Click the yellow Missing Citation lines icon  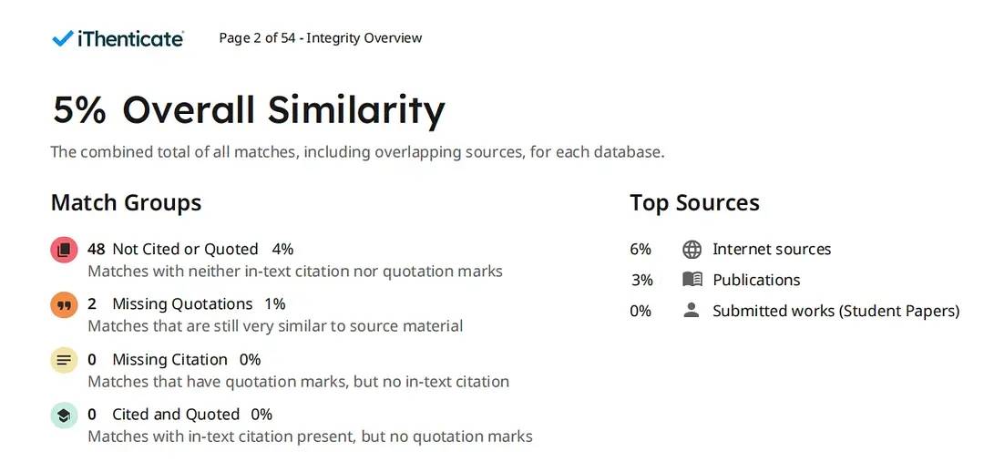pos(64,360)
